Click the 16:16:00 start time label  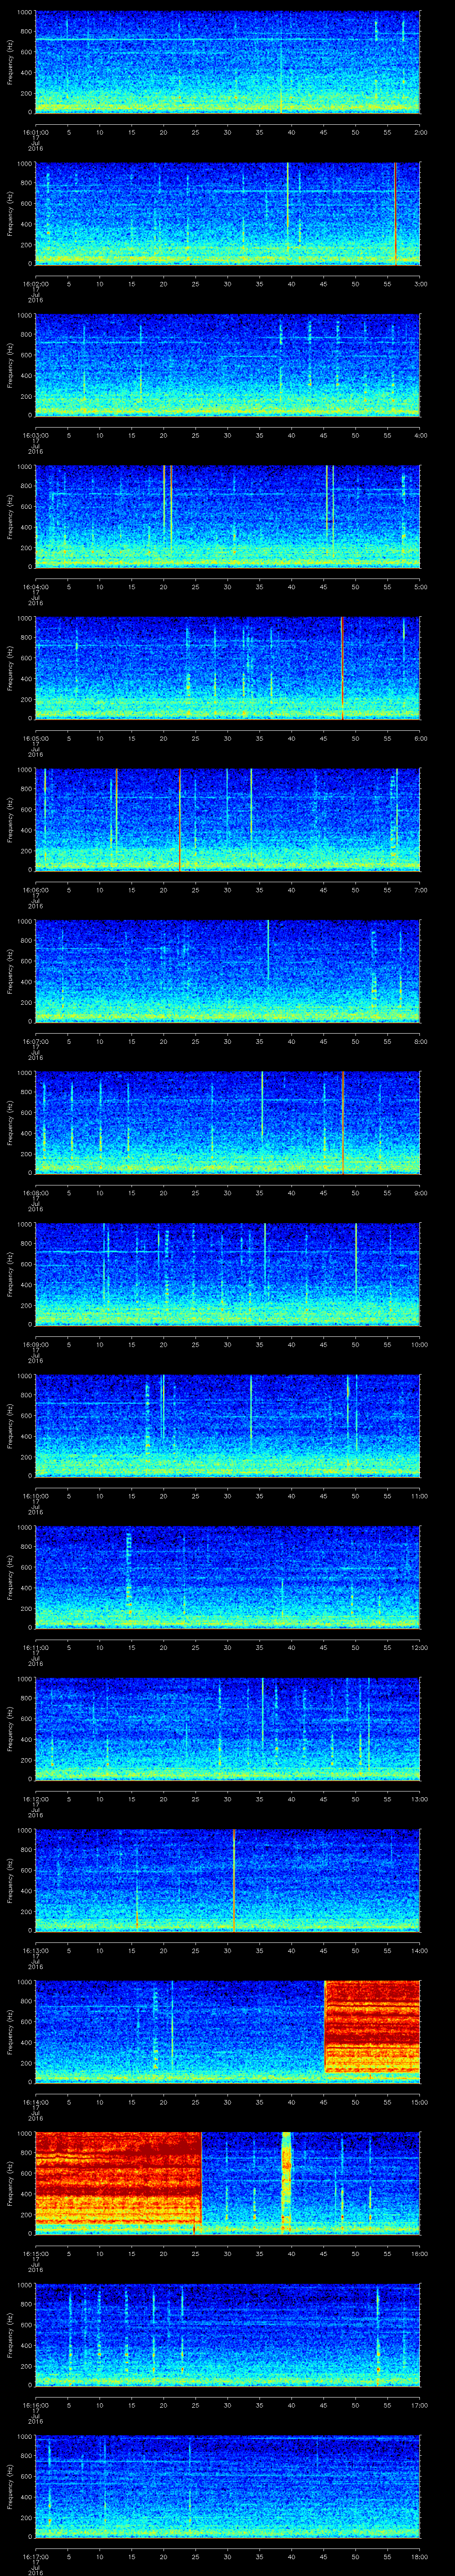[35, 2405]
